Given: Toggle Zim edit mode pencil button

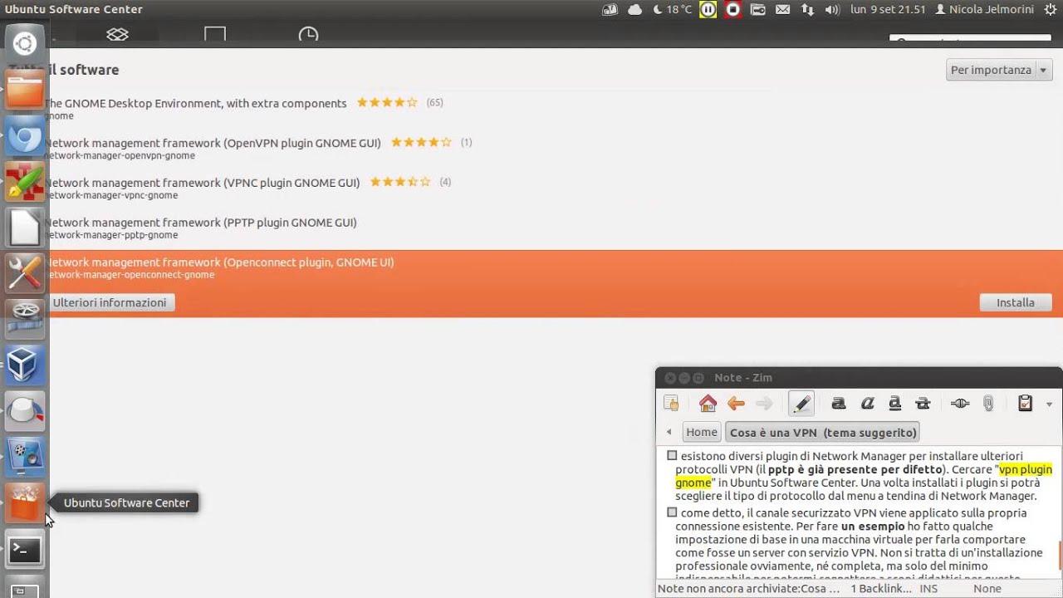Looking at the screenshot, I should coord(801,404).
